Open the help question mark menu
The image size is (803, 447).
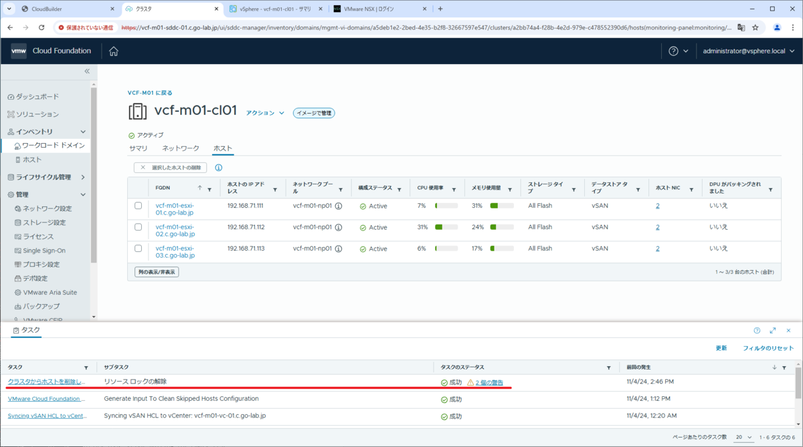tap(678, 51)
